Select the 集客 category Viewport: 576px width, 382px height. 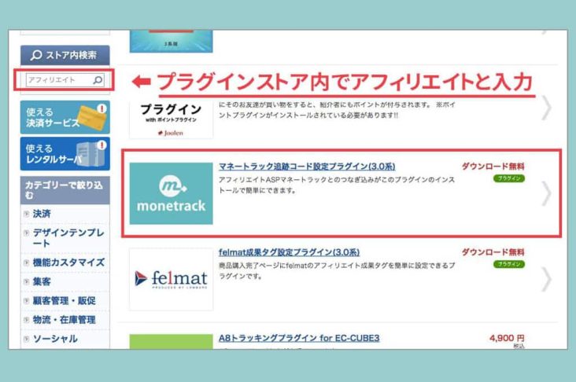(x=42, y=281)
